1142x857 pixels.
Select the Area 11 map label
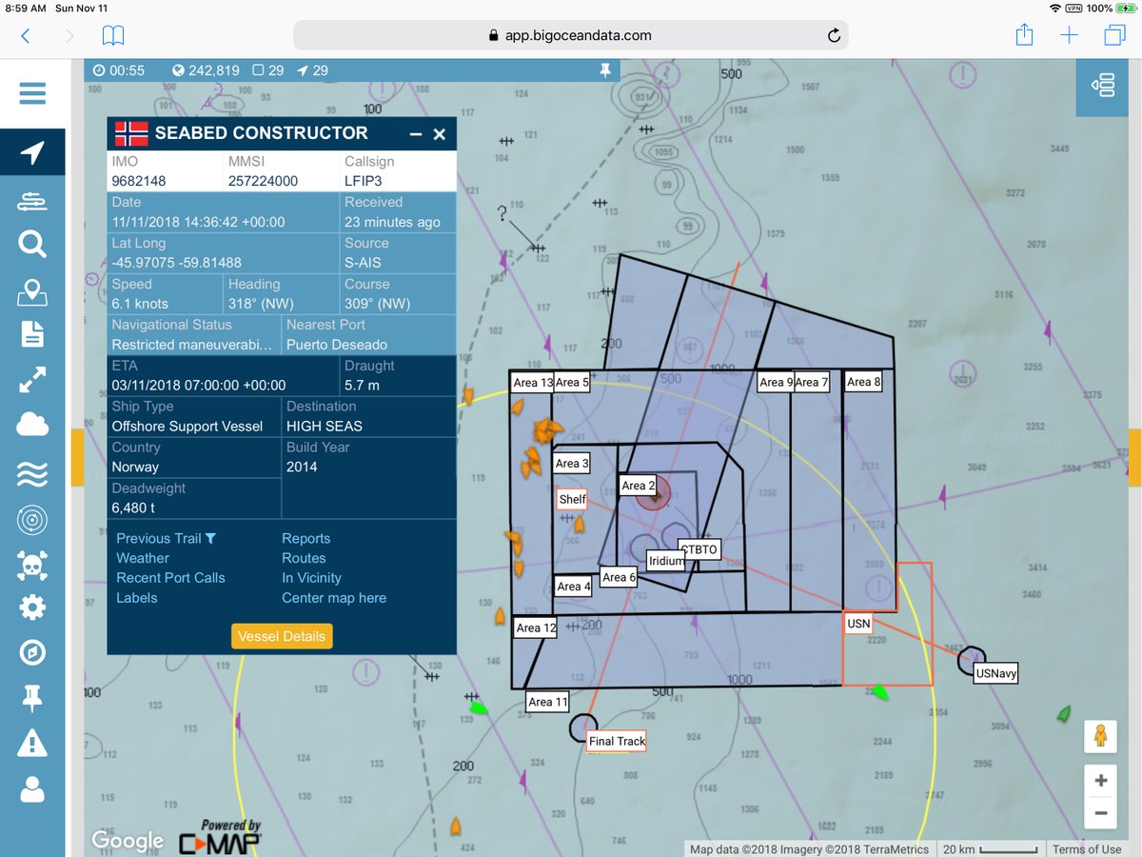[x=548, y=702]
